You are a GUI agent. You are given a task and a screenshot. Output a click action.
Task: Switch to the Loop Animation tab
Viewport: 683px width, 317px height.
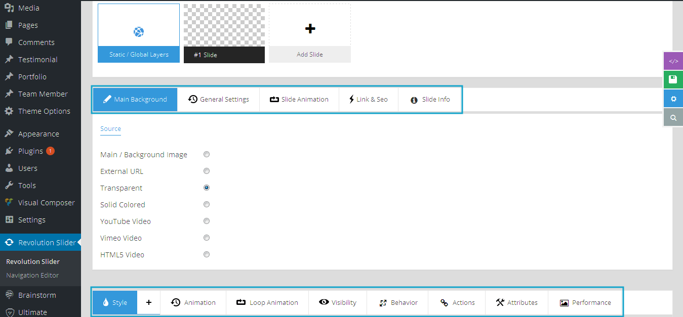pyautogui.click(x=267, y=302)
